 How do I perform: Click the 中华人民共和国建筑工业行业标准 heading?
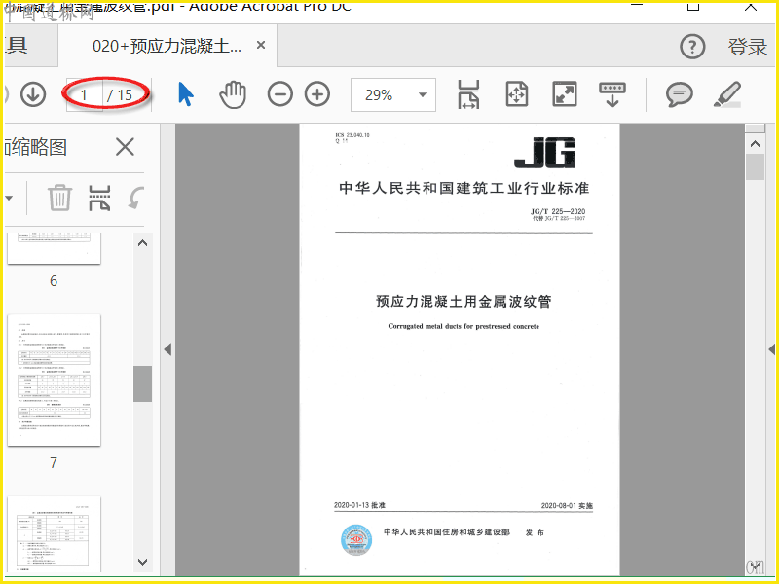(464, 188)
